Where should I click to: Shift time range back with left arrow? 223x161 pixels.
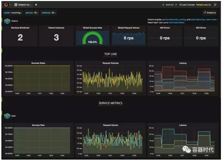[163, 5]
